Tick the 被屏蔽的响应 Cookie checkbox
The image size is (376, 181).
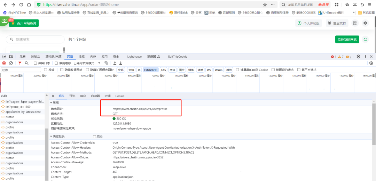click(x=237, y=70)
